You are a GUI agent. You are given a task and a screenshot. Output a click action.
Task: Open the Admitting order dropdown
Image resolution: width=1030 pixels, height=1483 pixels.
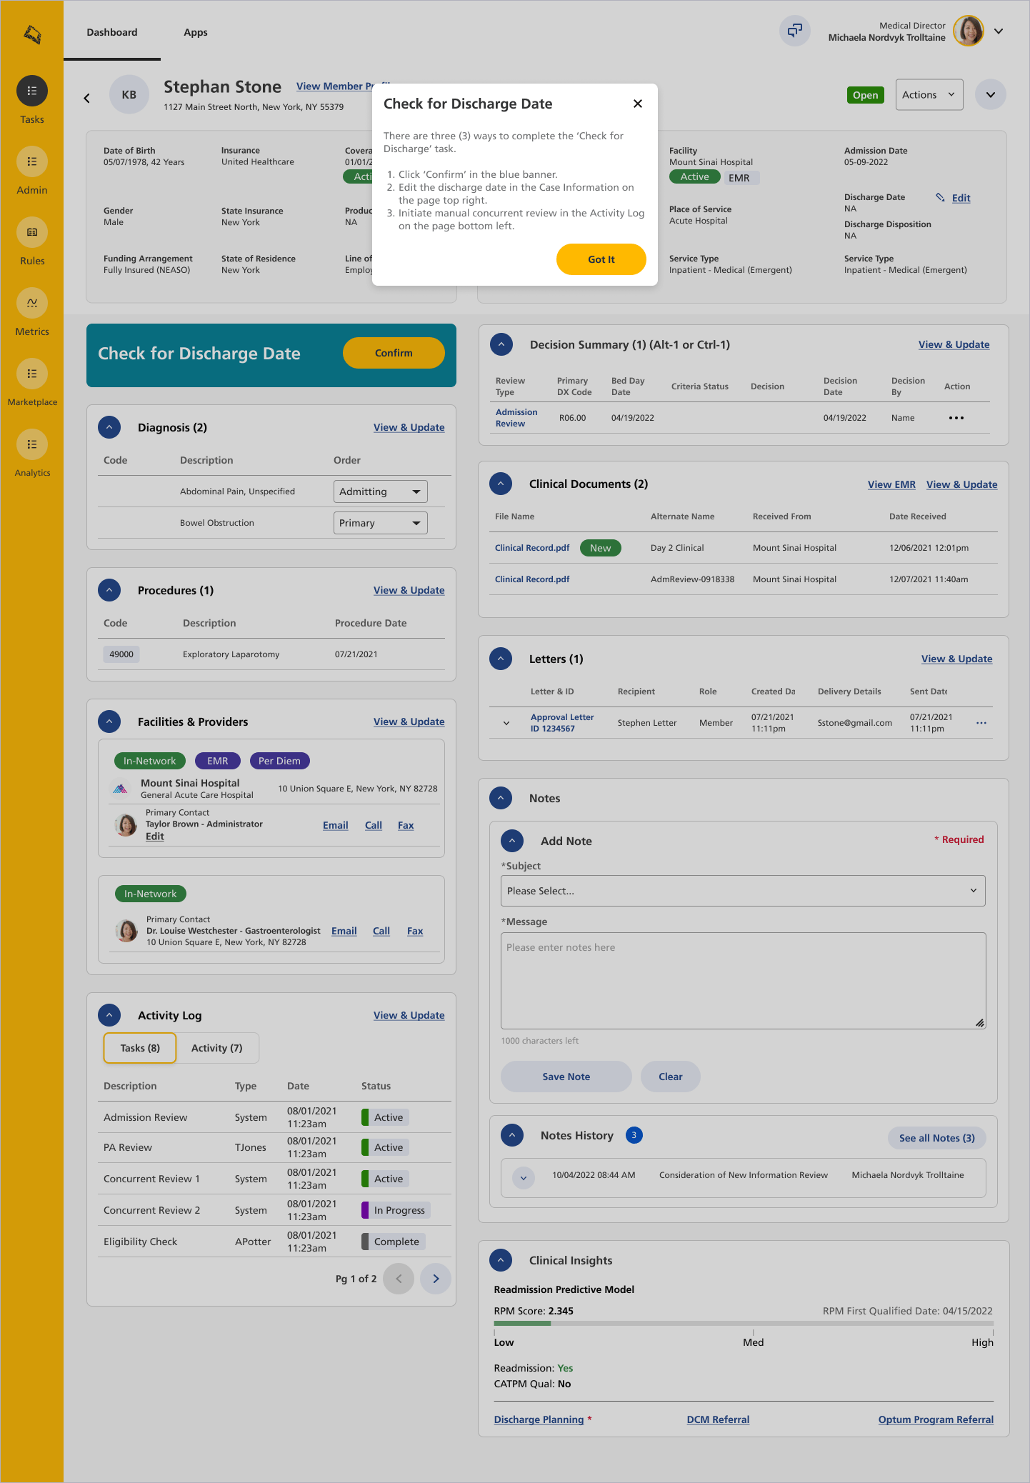pos(380,491)
